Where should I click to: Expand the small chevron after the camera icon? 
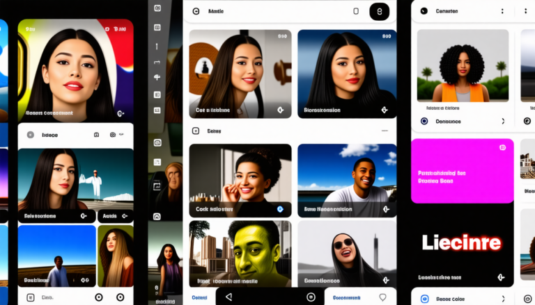click(x=121, y=135)
